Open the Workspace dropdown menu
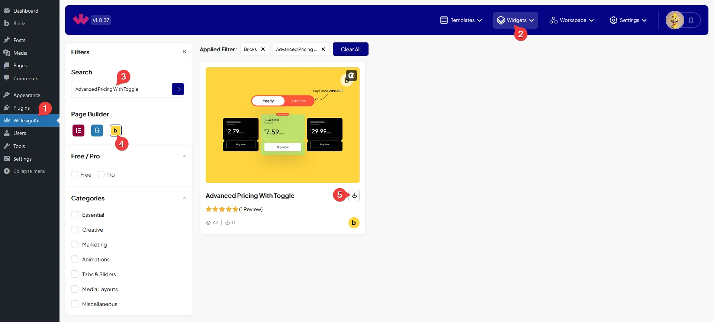 [572, 20]
